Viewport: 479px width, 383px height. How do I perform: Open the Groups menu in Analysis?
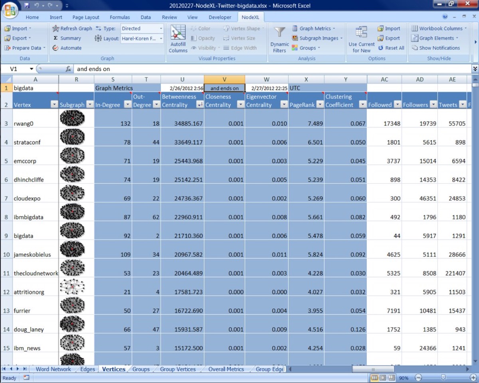306,48
